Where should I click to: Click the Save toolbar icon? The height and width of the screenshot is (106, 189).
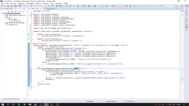tap(8, 6)
